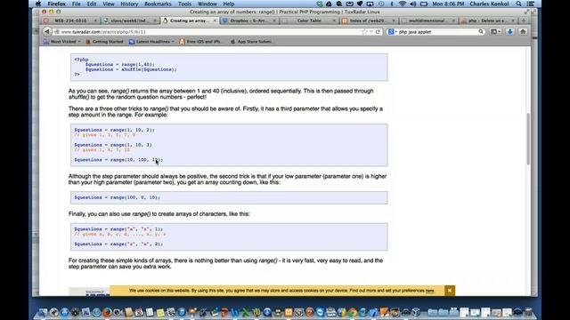The image size is (570, 320).
Task: Dismiss the cookie notice with X button
Action: click(450, 291)
